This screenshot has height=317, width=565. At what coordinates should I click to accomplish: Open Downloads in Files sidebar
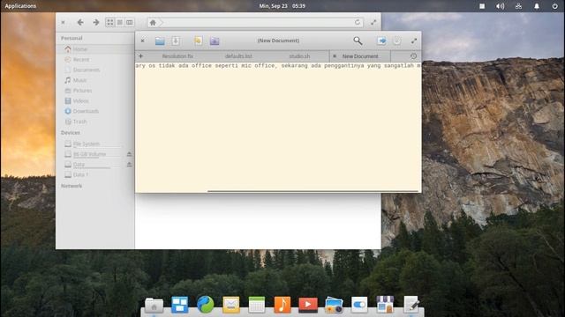[x=95, y=111]
